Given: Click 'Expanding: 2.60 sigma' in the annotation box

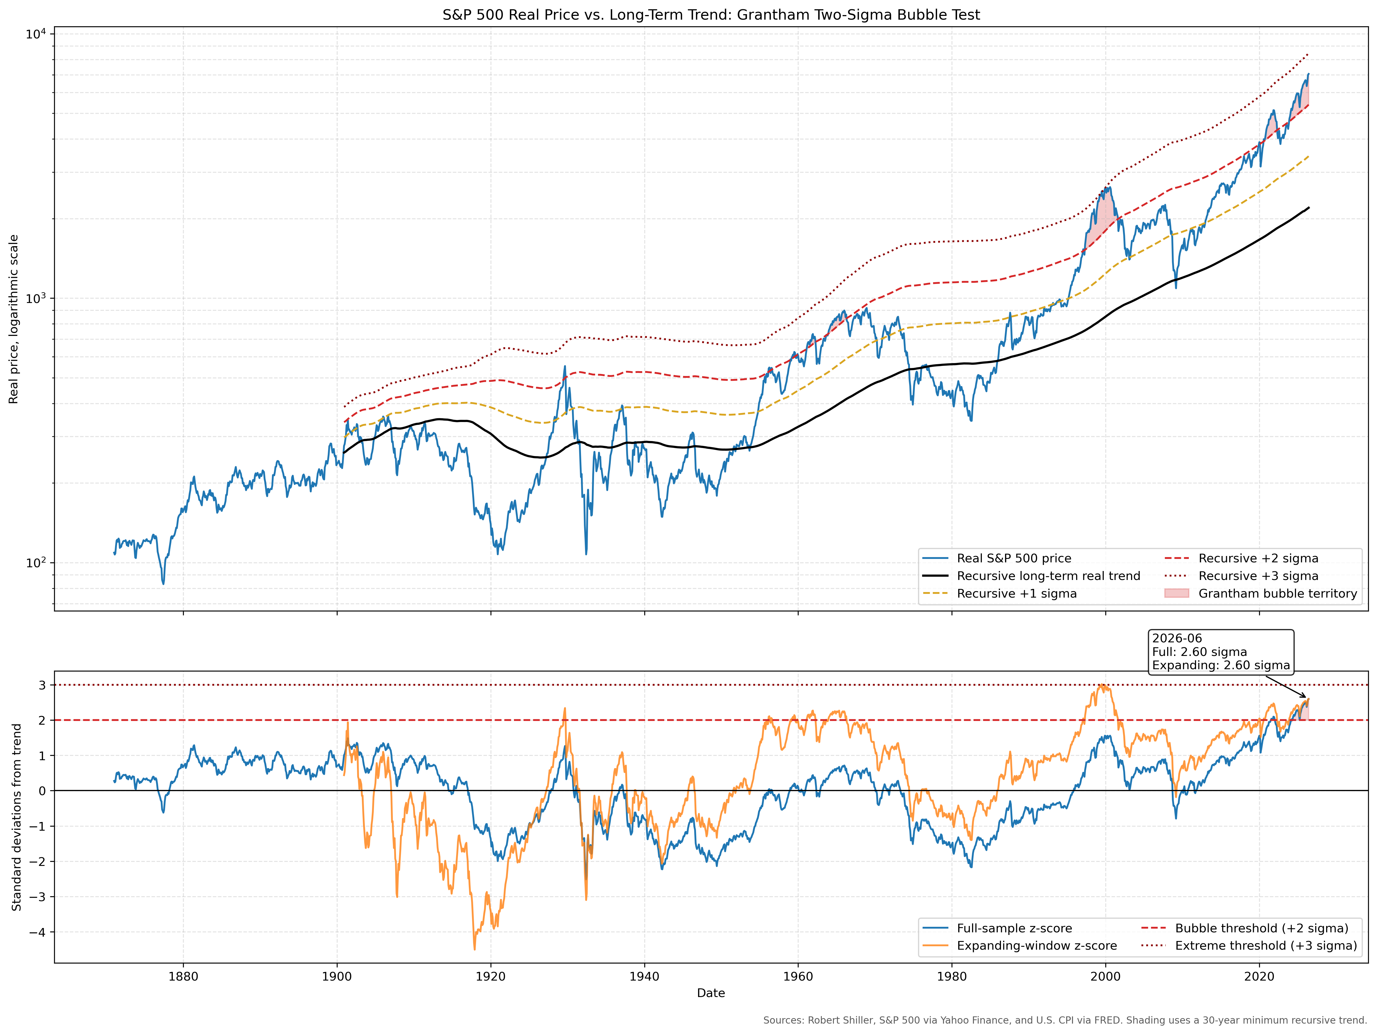Looking at the screenshot, I should (x=1221, y=665).
